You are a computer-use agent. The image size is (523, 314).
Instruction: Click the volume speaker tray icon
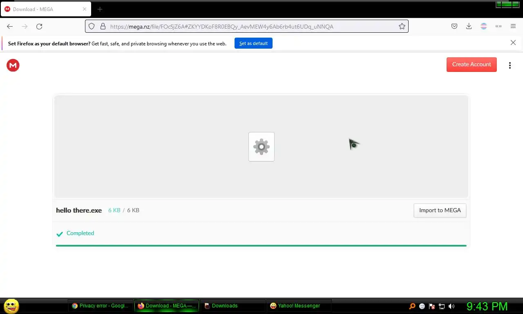tap(451, 306)
